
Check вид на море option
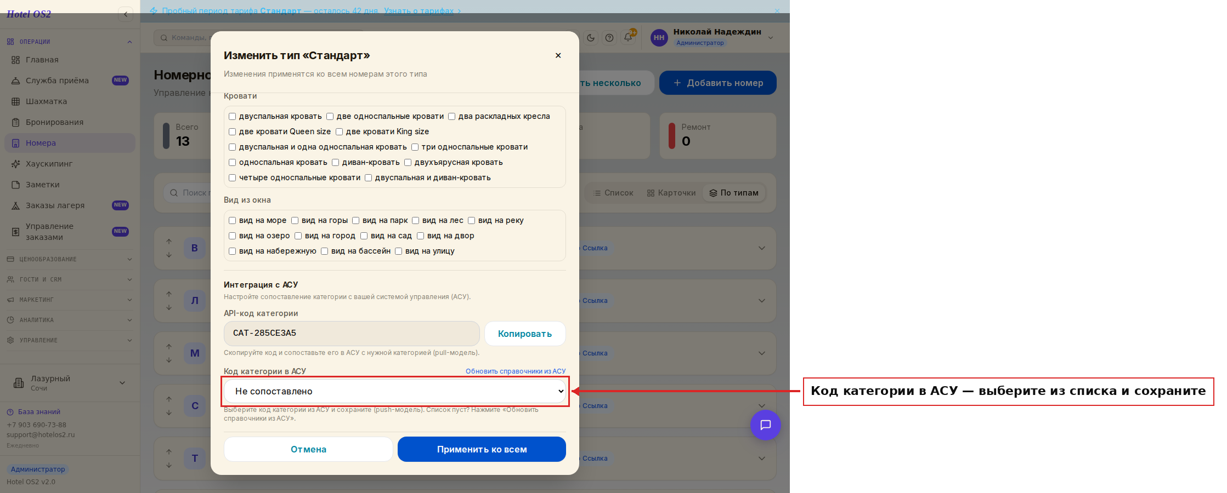pyautogui.click(x=233, y=220)
